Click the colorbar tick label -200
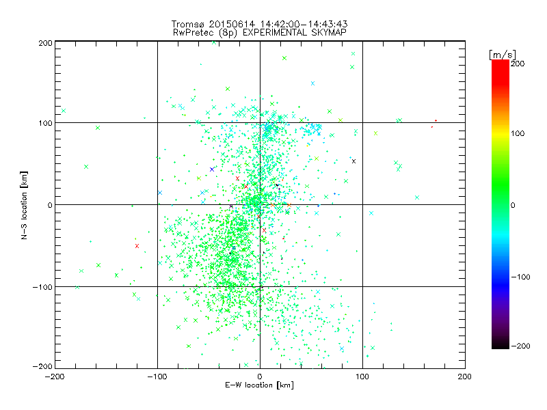Image resolution: width=547 pixels, height=410 pixels. click(x=520, y=346)
